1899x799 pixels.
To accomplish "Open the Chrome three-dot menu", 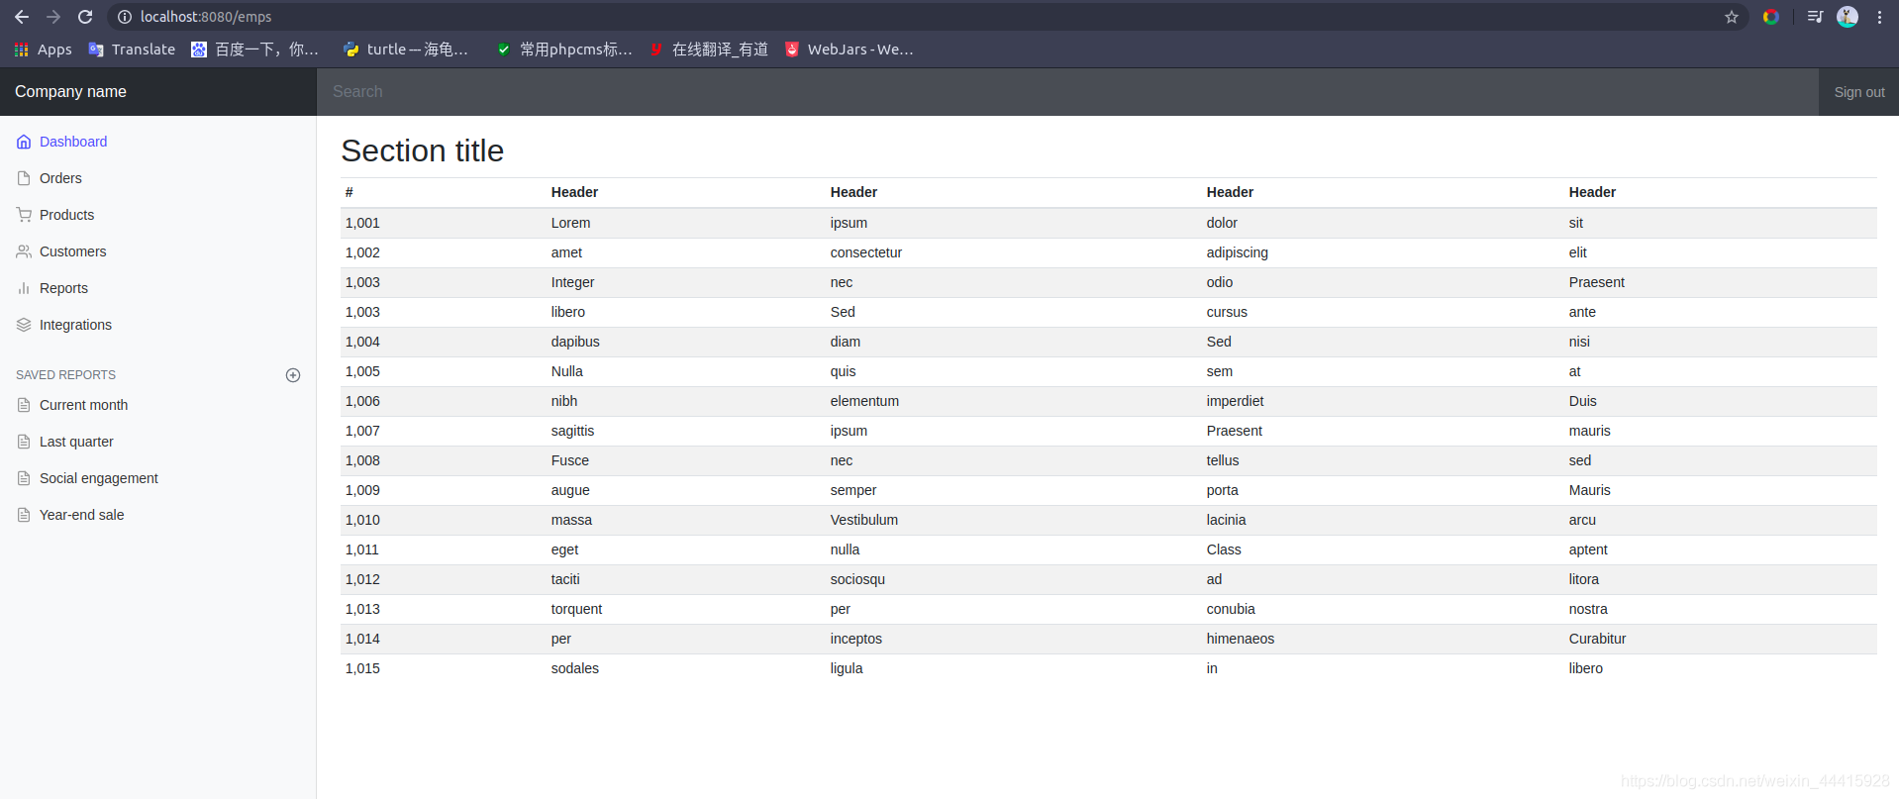I will point(1879,17).
